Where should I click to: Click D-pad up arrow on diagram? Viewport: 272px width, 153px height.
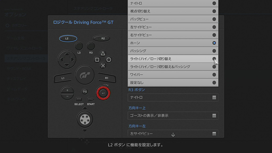click(67, 54)
